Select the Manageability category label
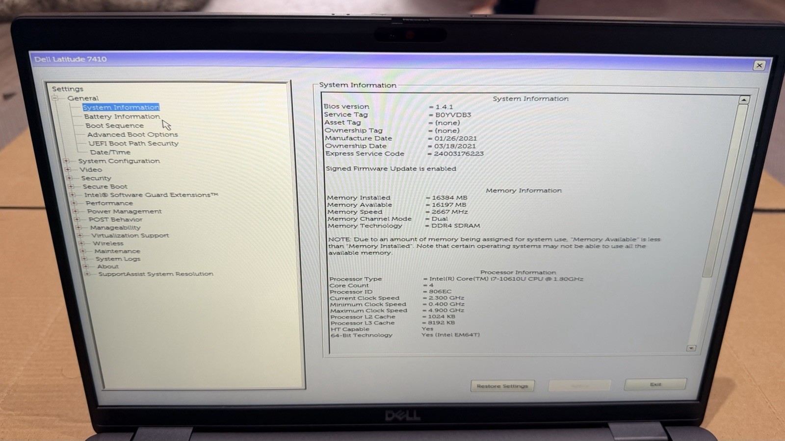 (115, 227)
